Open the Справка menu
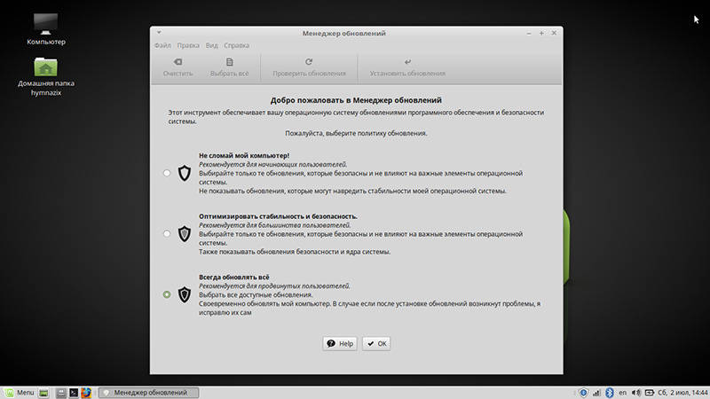 pos(236,45)
